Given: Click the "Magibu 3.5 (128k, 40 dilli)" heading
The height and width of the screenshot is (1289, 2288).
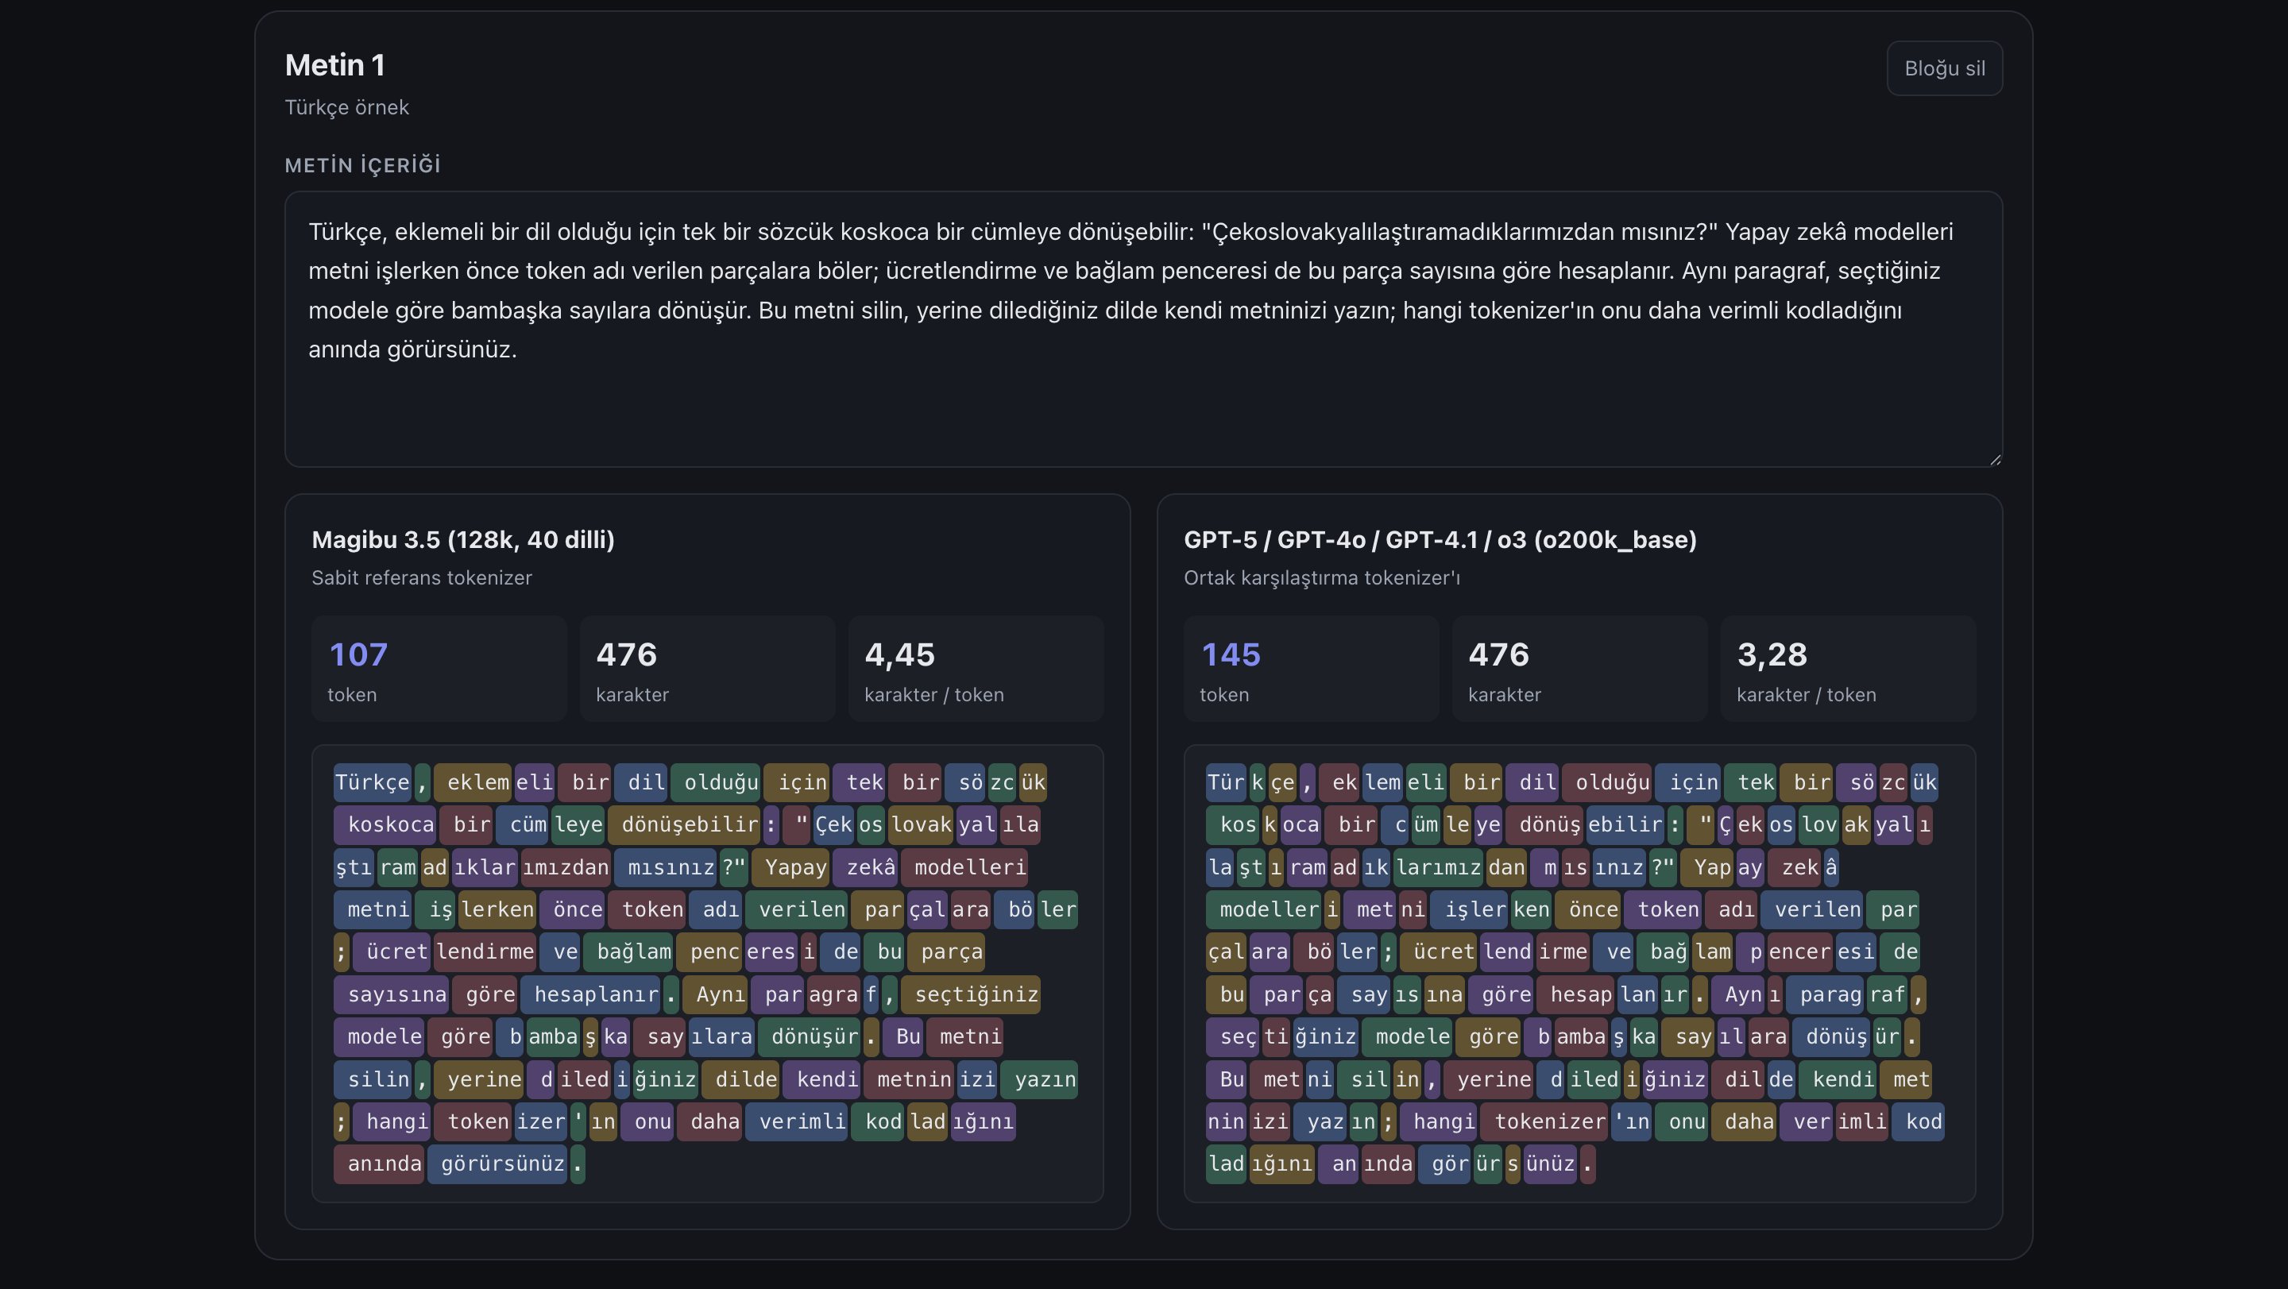Looking at the screenshot, I should (462, 540).
